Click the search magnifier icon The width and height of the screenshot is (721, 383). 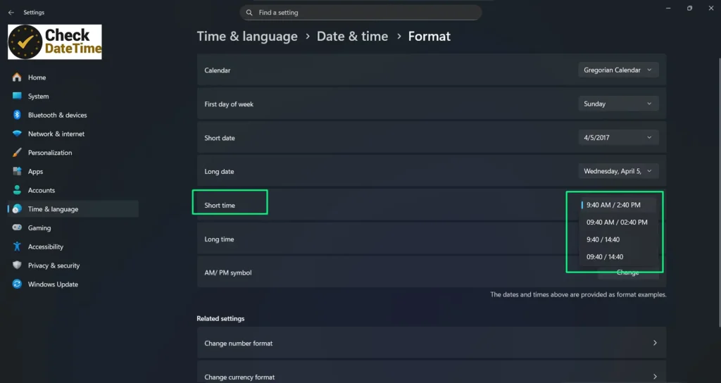[x=249, y=13]
